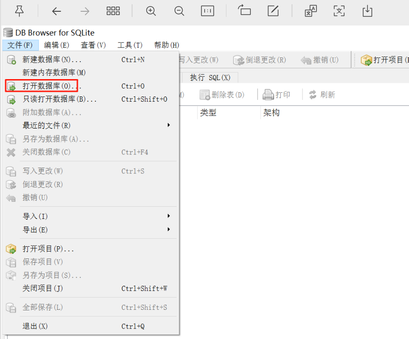This screenshot has height=339, width=409.
Task: Click the 打印 toolbar button
Action: tap(276, 95)
